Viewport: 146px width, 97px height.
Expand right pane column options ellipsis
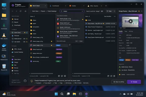click(115, 16)
